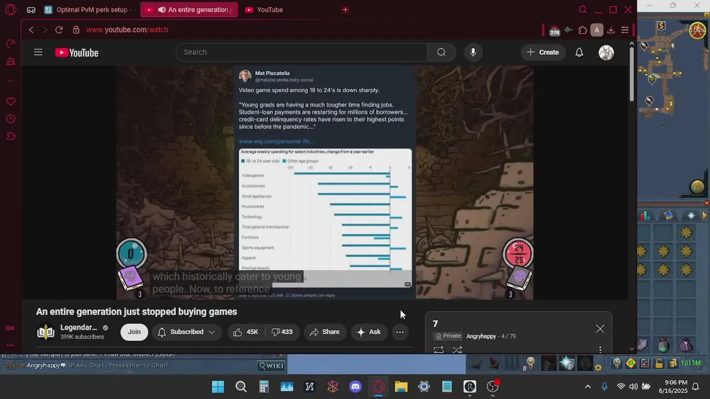
Task: Open the sidebar extensions cube icon
Action: [11, 136]
